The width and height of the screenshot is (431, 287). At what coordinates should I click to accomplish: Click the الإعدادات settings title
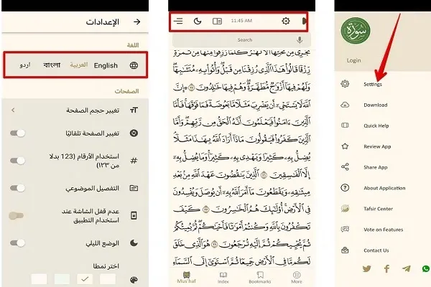click(103, 22)
